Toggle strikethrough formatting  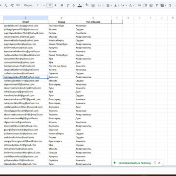point(73,5)
